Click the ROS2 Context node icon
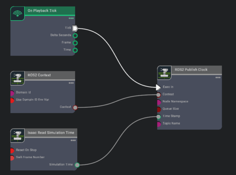The height and width of the screenshot is (175, 236). [x=17, y=78]
